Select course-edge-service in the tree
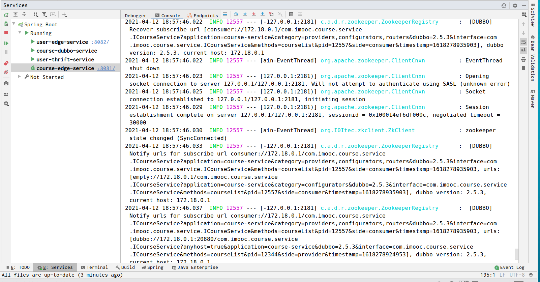The width and height of the screenshot is (540, 282). click(x=65, y=68)
